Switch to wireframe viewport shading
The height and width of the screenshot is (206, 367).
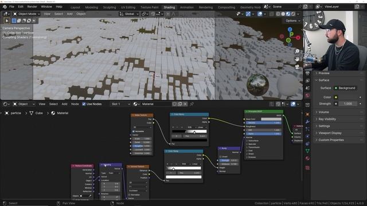[x=278, y=14]
